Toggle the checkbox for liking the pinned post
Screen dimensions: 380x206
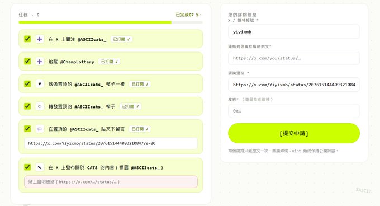click(27, 84)
